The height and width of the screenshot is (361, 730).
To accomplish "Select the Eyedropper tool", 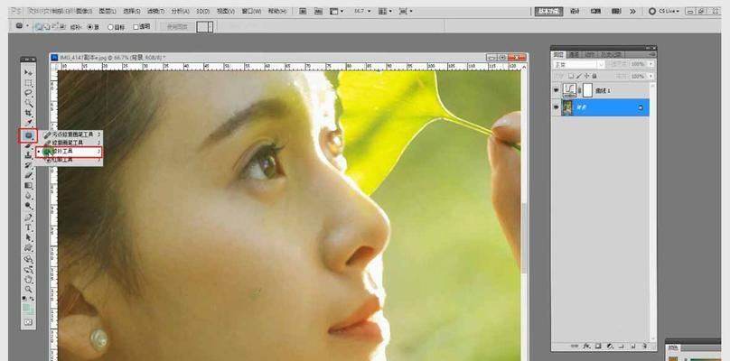I will tap(29, 124).
